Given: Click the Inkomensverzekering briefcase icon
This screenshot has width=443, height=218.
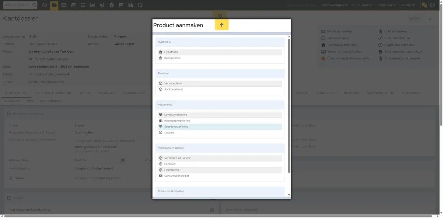Looking at the screenshot, I should coord(161,121).
